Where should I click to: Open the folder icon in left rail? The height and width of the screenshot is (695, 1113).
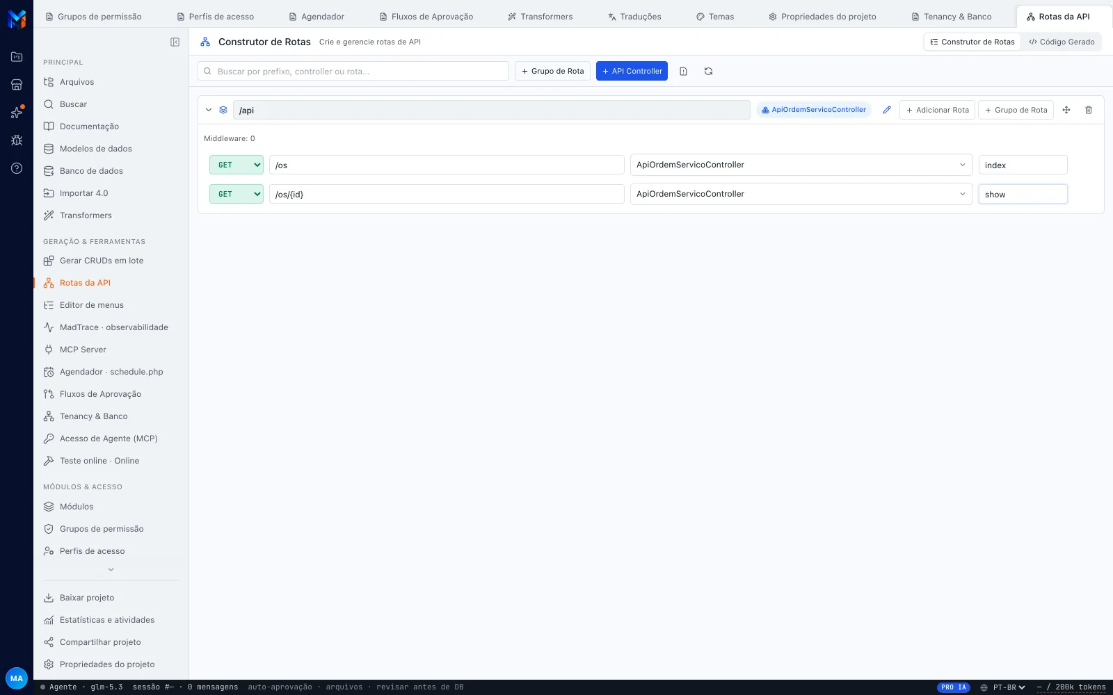17,57
